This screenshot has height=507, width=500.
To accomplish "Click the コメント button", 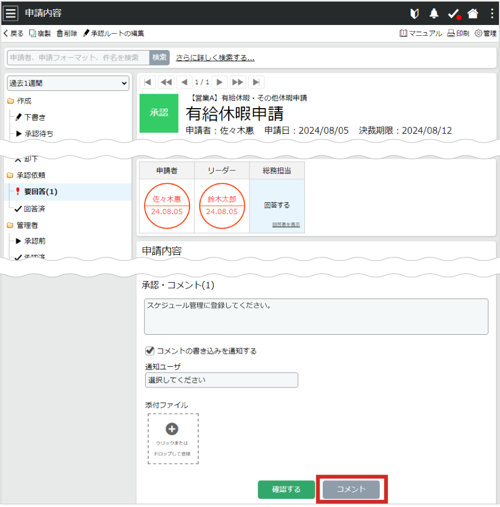I will (351, 489).
